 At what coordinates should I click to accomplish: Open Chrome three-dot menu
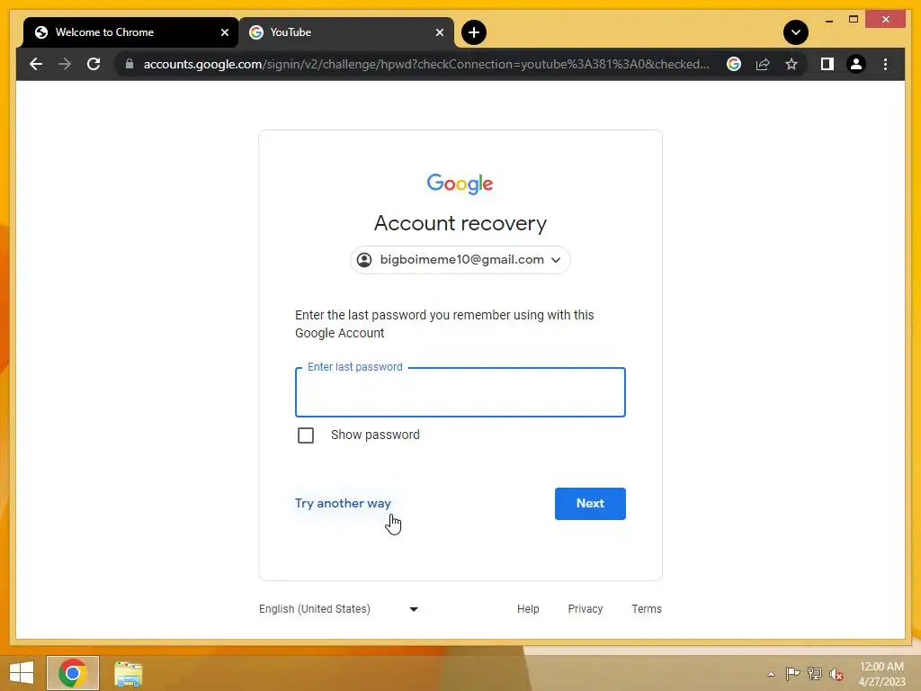tap(885, 64)
